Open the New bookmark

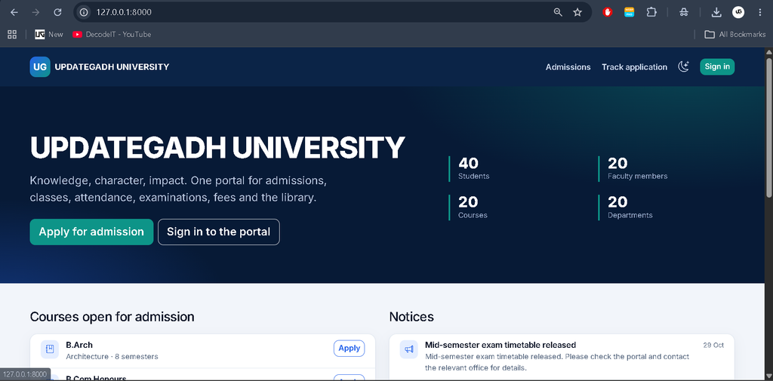tap(49, 34)
